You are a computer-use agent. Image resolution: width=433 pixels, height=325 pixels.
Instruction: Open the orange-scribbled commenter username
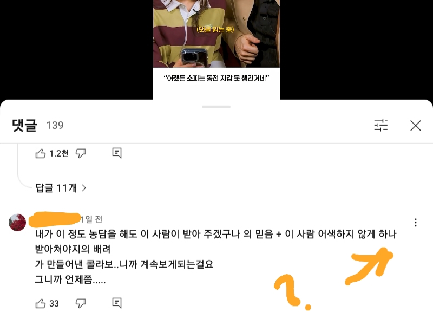coord(55,219)
